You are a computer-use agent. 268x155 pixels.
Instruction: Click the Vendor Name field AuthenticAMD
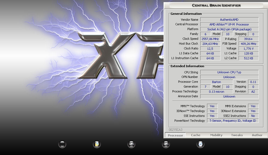(x=229, y=20)
